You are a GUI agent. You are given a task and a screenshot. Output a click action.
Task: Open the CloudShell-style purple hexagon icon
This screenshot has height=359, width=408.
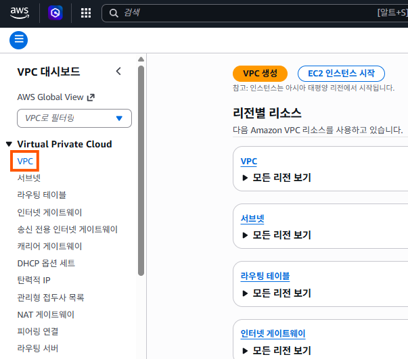55,13
